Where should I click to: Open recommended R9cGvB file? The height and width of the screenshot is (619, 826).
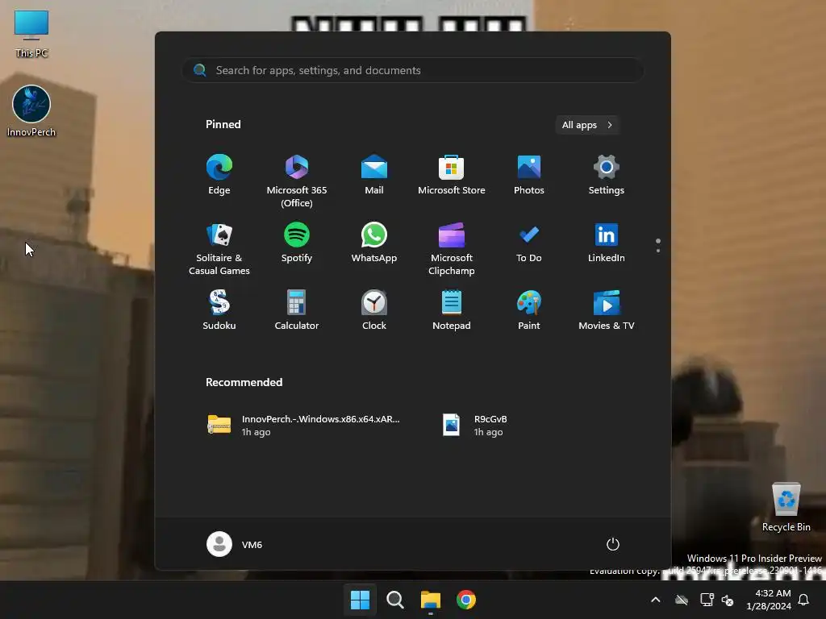[476, 426]
